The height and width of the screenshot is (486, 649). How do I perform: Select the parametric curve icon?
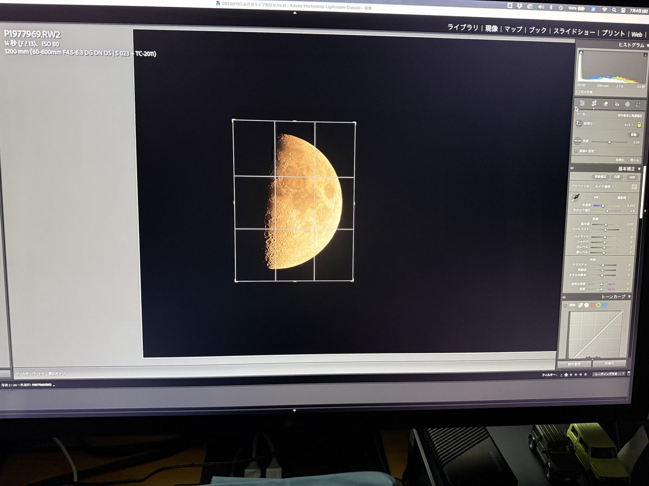point(580,305)
